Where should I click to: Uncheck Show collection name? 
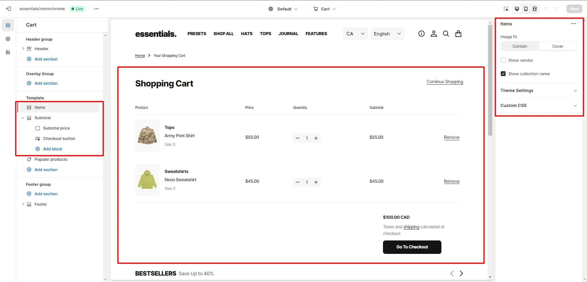503,74
